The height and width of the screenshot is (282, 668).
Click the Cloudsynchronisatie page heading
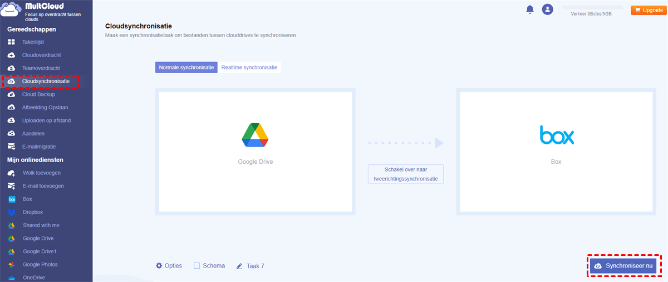click(x=138, y=26)
